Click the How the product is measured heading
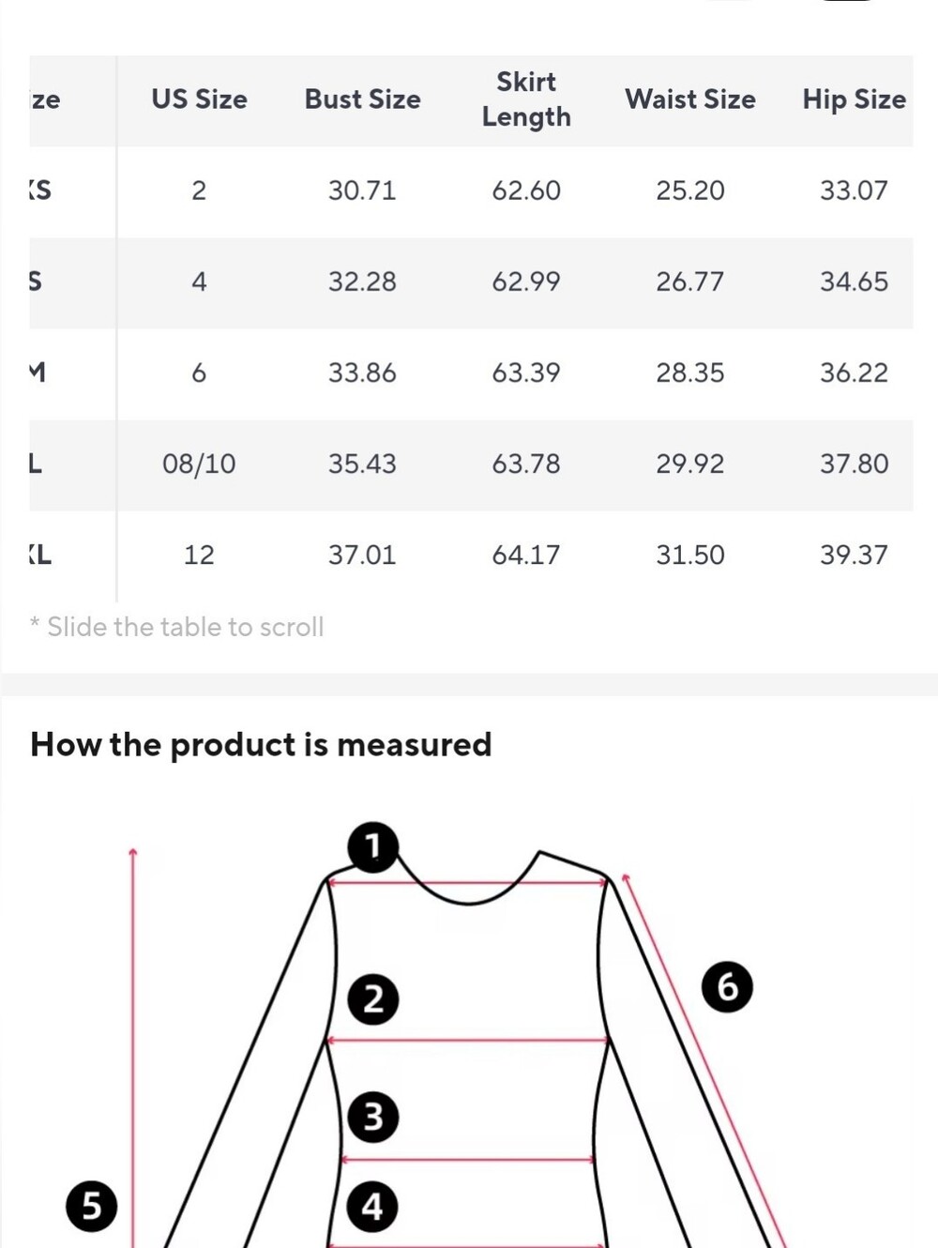Viewport: 938px width, 1248px height. (261, 744)
